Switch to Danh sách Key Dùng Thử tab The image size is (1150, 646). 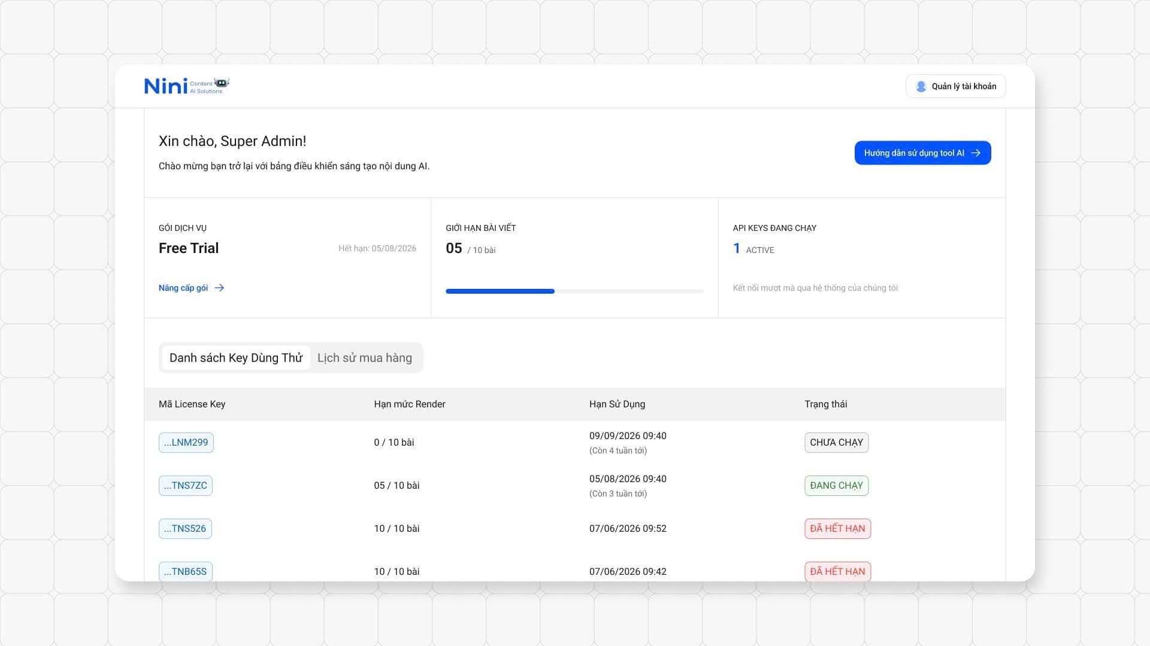coord(236,358)
